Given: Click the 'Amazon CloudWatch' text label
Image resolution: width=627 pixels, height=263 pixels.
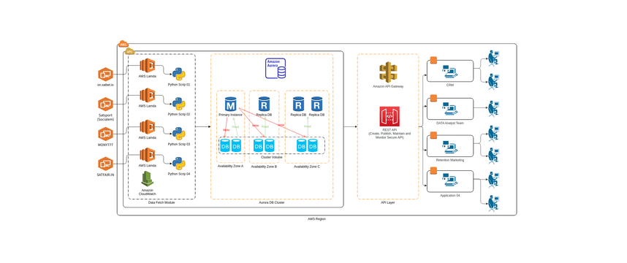Looking at the screenshot, I should (147, 192).
